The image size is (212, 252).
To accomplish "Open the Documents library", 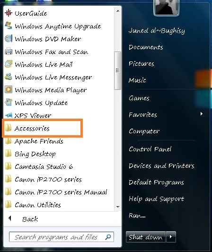I will click(x=146, y=47).
